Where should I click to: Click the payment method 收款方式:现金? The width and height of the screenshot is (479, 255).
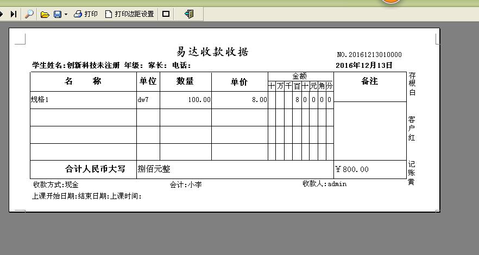click(56, 184)
